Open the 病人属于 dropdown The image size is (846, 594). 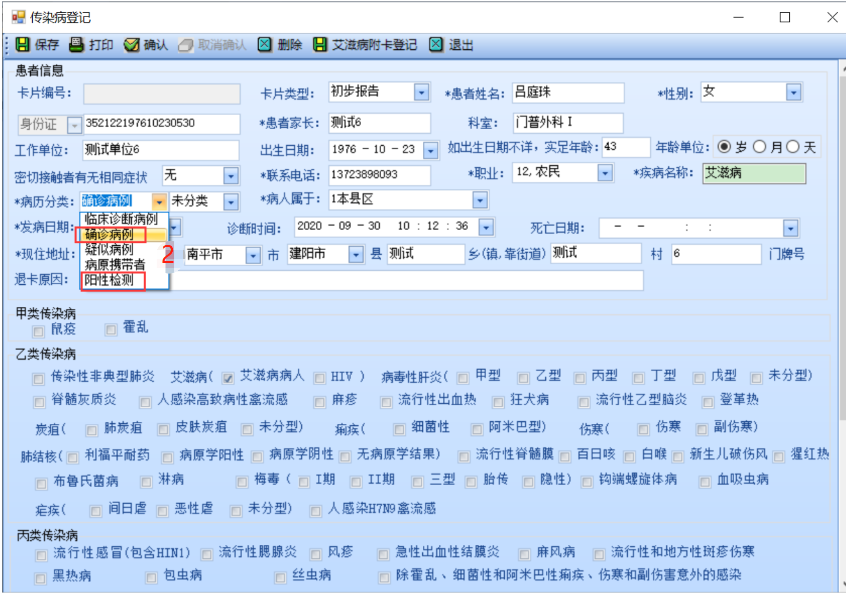(x=480, y=199)
